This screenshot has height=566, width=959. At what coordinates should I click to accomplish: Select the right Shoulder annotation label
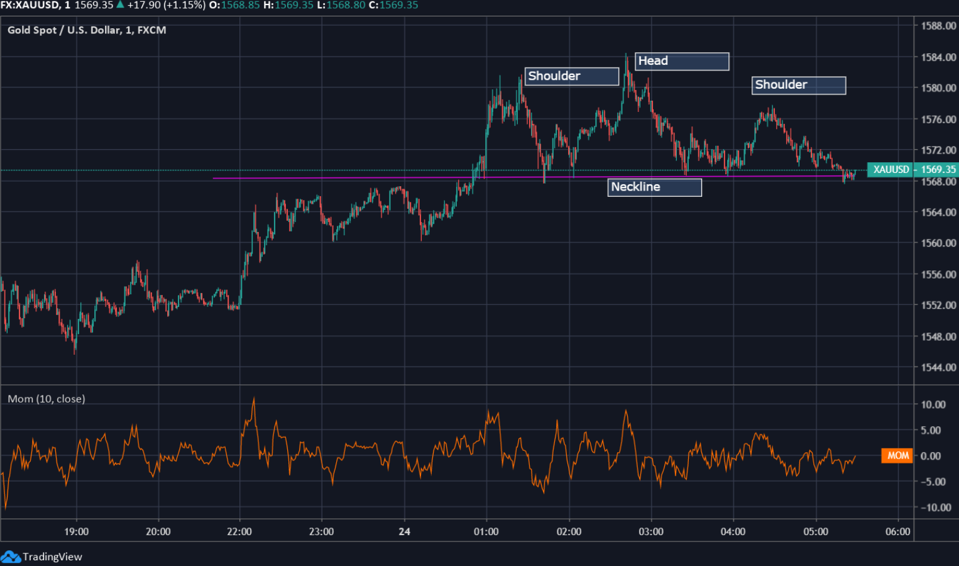[x=798, y=85]
